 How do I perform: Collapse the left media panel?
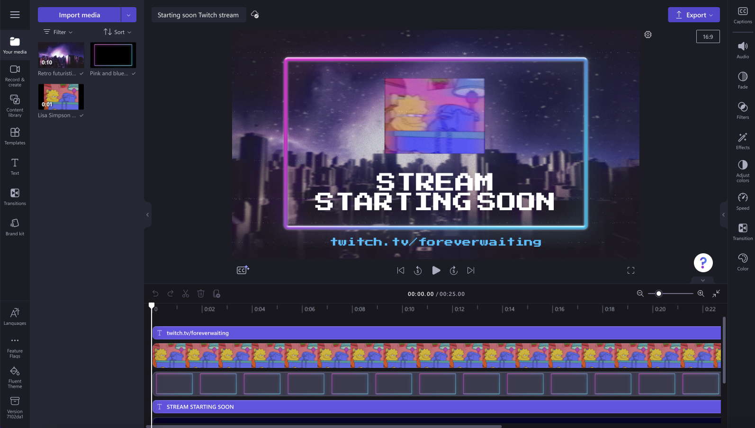(x=147, y=214)
